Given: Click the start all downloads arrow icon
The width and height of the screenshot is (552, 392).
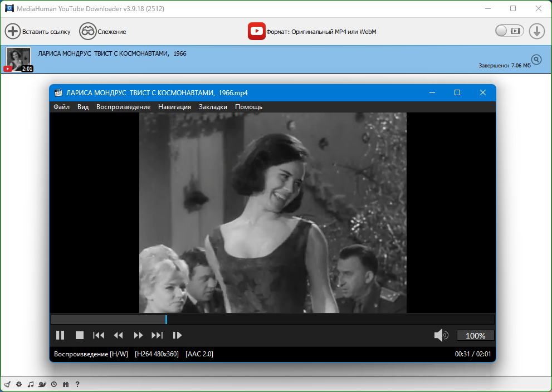Looking at the screenshot, I should (536, 31).
